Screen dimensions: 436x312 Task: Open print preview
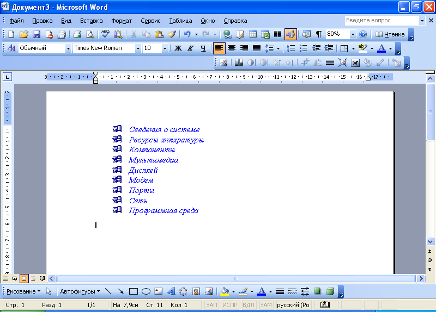coord(90,34)
